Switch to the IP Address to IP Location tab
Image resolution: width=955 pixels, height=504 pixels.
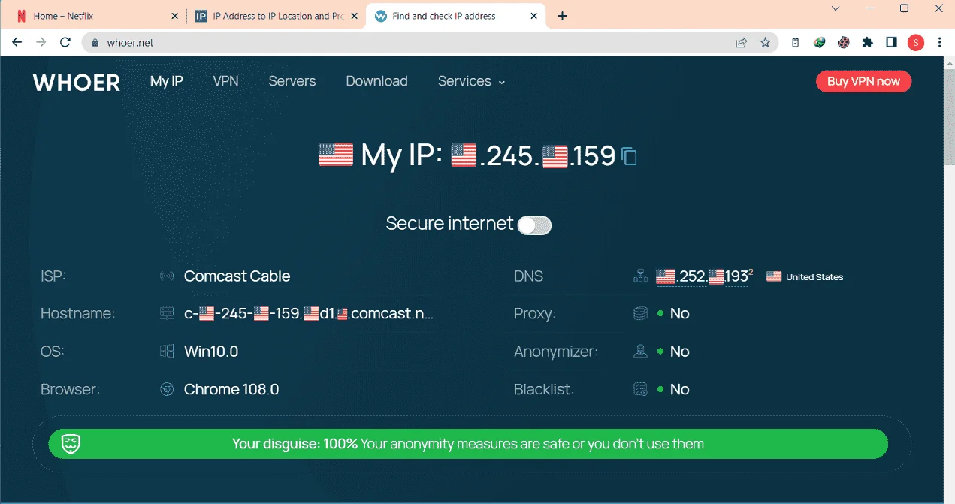tap(276, 16)
